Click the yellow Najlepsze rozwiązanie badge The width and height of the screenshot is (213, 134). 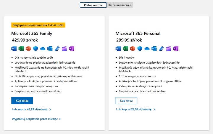tap(38, 25)
